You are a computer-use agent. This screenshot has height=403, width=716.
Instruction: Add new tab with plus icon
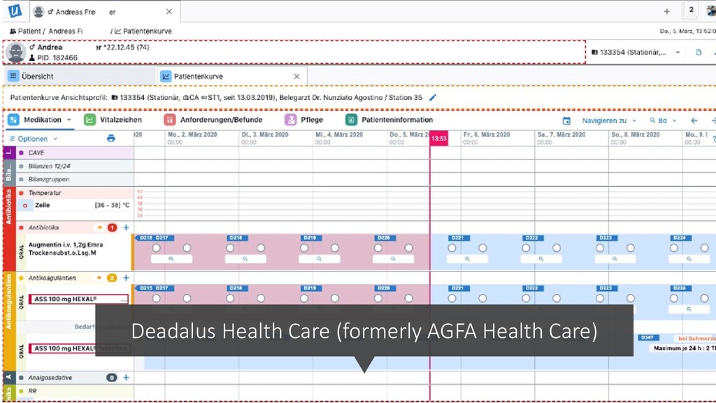[x=666, y=11]
